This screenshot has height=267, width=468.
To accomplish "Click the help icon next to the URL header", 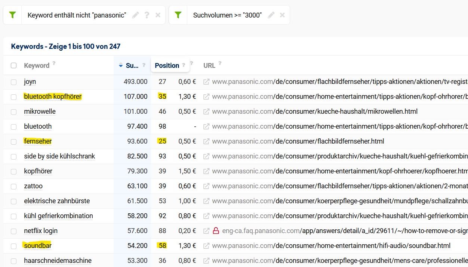I will 220,63.
